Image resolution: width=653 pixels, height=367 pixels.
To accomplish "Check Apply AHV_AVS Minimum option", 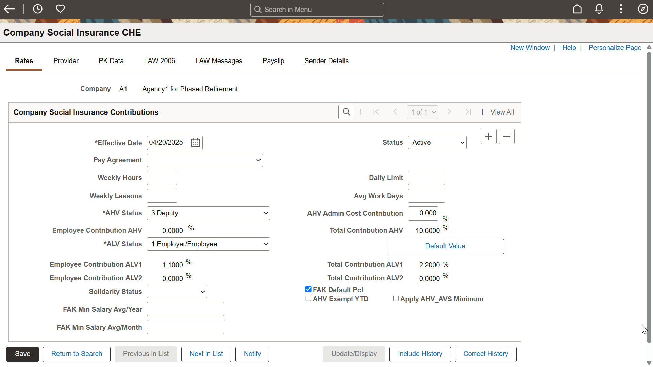I will [x=396, y=299].
